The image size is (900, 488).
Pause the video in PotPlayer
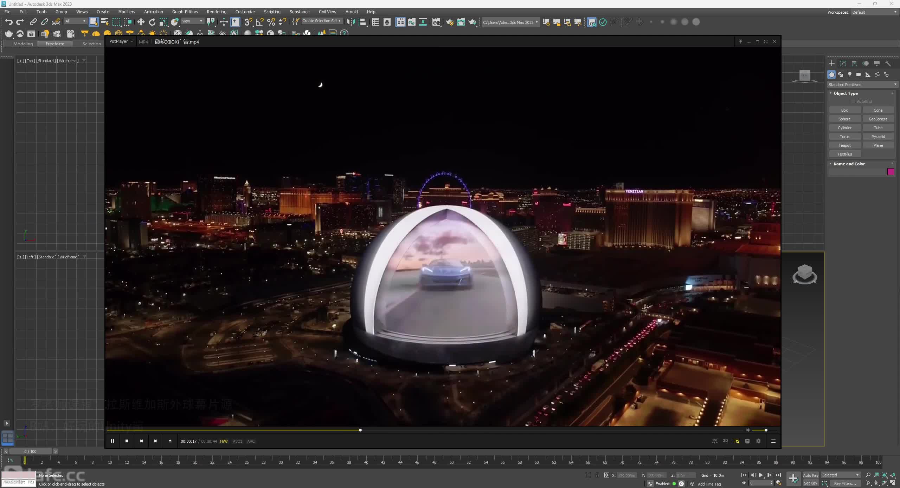pos(112,441)
